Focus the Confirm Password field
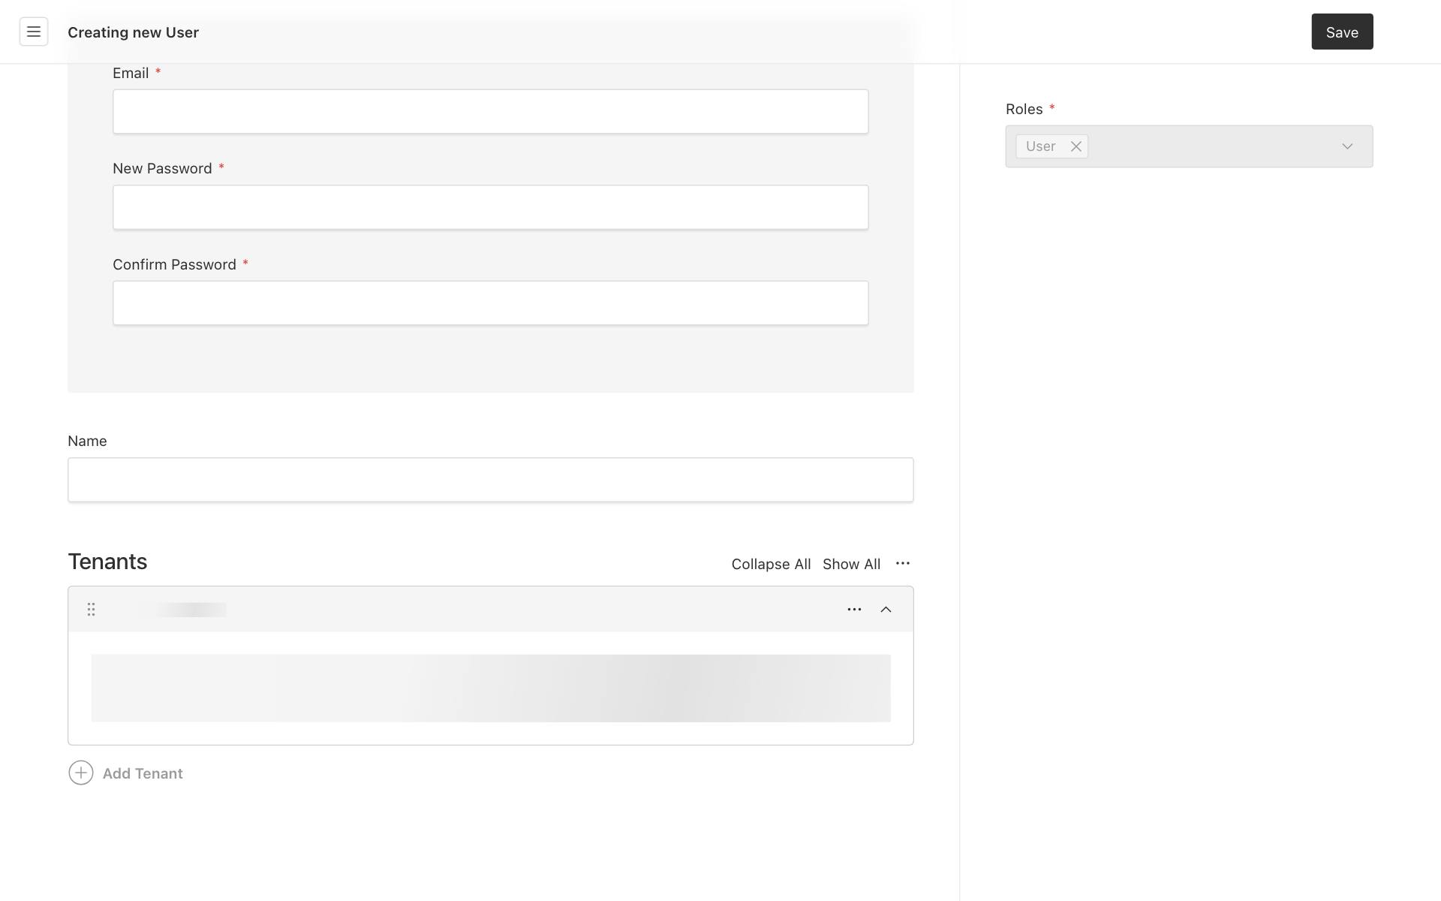Viewport: 1441px width, 901px height. (491, 303)
